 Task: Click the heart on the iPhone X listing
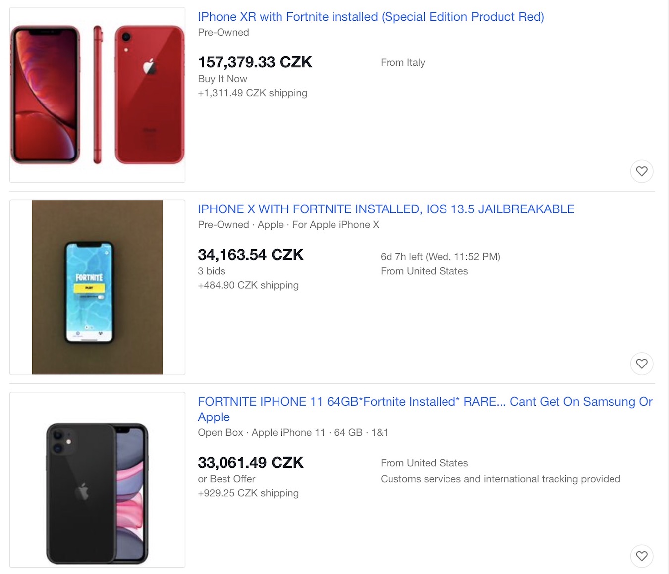642,364
